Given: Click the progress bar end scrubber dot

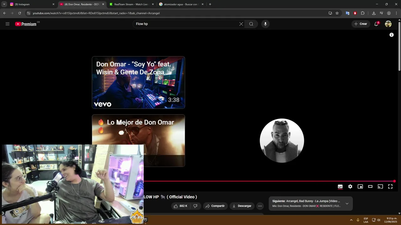Looking at the screenshot, I should (394, 181).
